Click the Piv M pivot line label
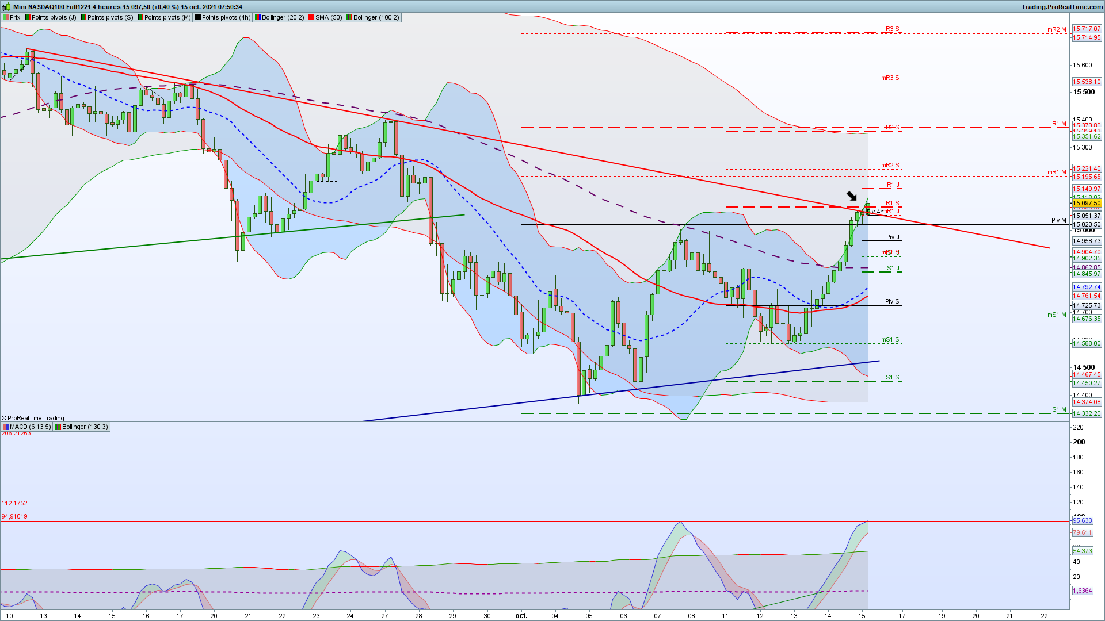The image size is (1105, 621). pyautogui.click(x=1058, y=220)
